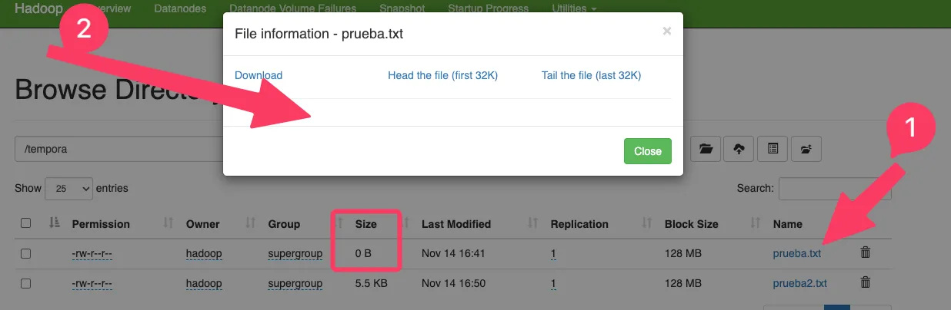The image size is (951, 310).
Task: Click the cut and paste list icon
Action: (772, 149)
